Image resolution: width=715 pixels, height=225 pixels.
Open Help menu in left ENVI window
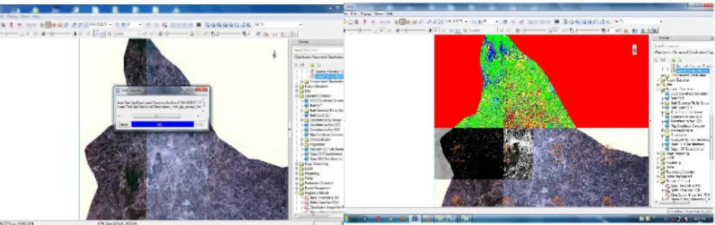[x=36, y=17]
